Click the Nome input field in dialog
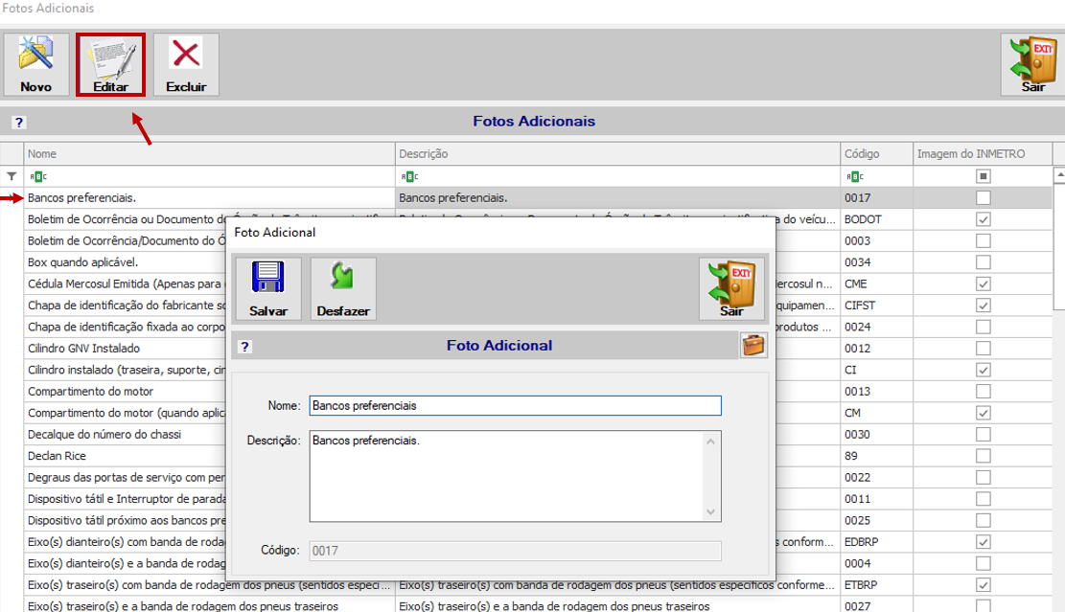This screenshot has height=612, width=1065. (515, 406)
